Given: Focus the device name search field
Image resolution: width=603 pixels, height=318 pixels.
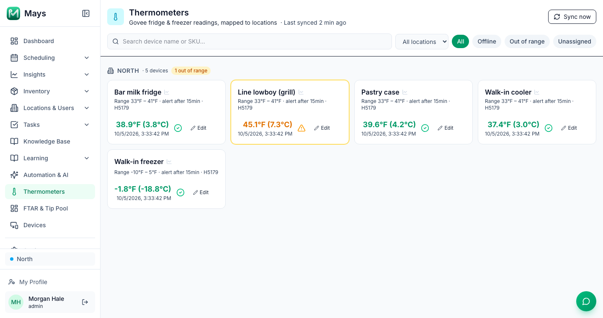Looking at the screenshot, I should point(250,41).
